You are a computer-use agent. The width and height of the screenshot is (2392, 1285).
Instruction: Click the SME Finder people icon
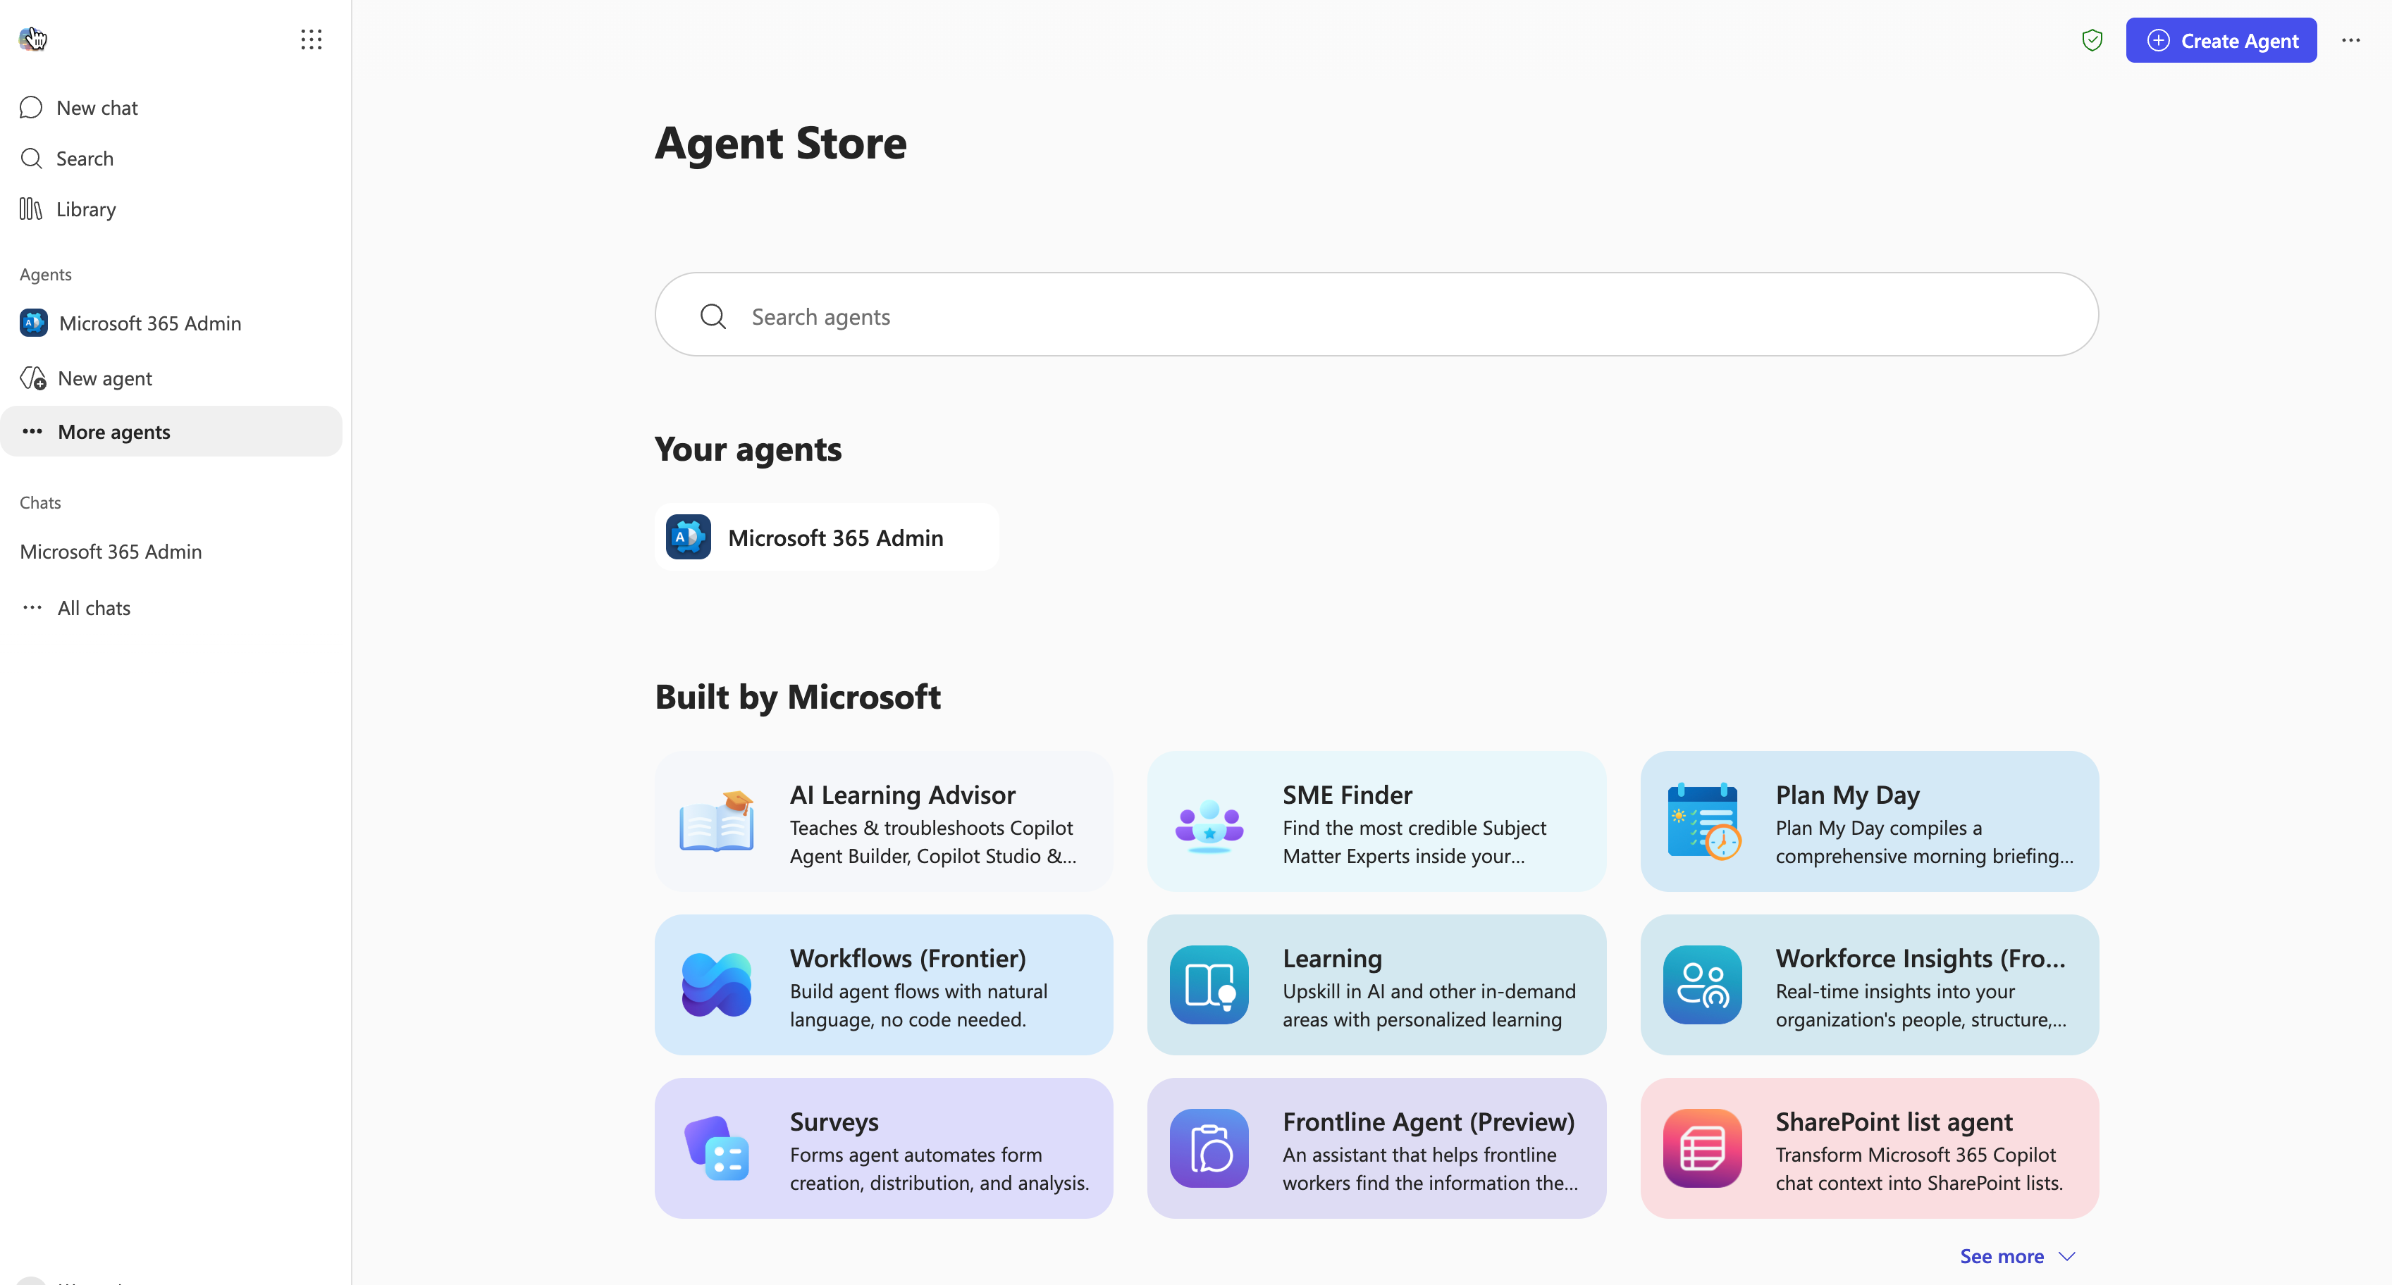click(1209, 826)
